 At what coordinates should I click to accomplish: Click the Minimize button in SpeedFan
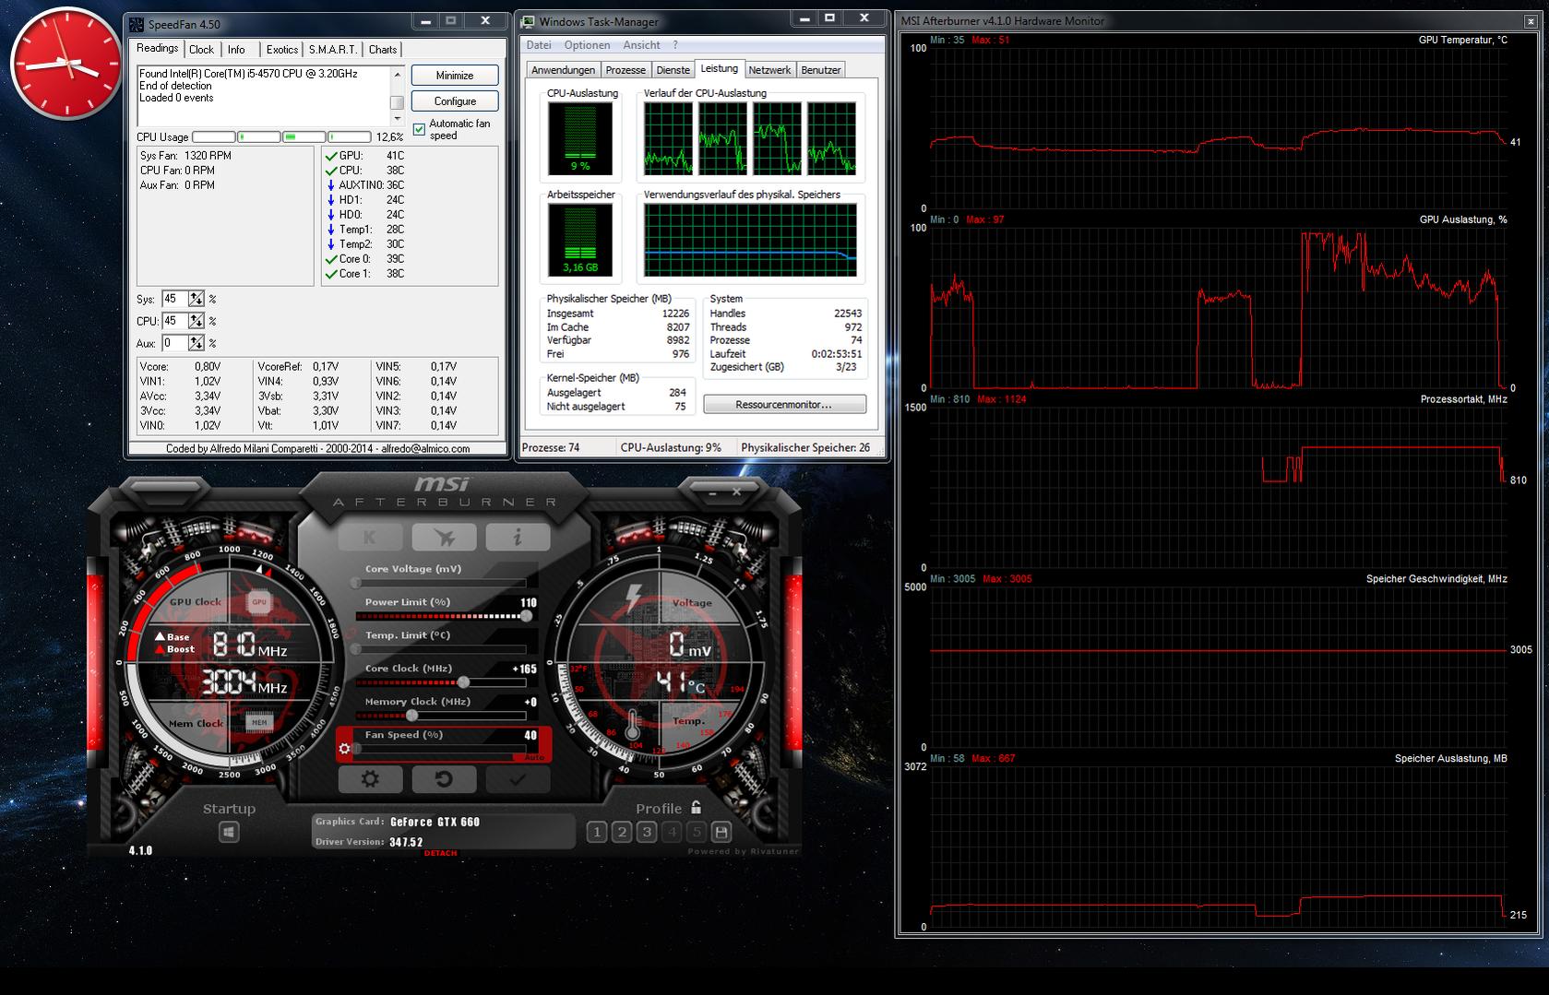pos(455,76)
